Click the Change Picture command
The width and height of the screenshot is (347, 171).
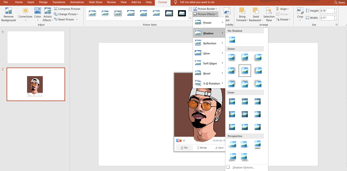(x=66, y=14)
